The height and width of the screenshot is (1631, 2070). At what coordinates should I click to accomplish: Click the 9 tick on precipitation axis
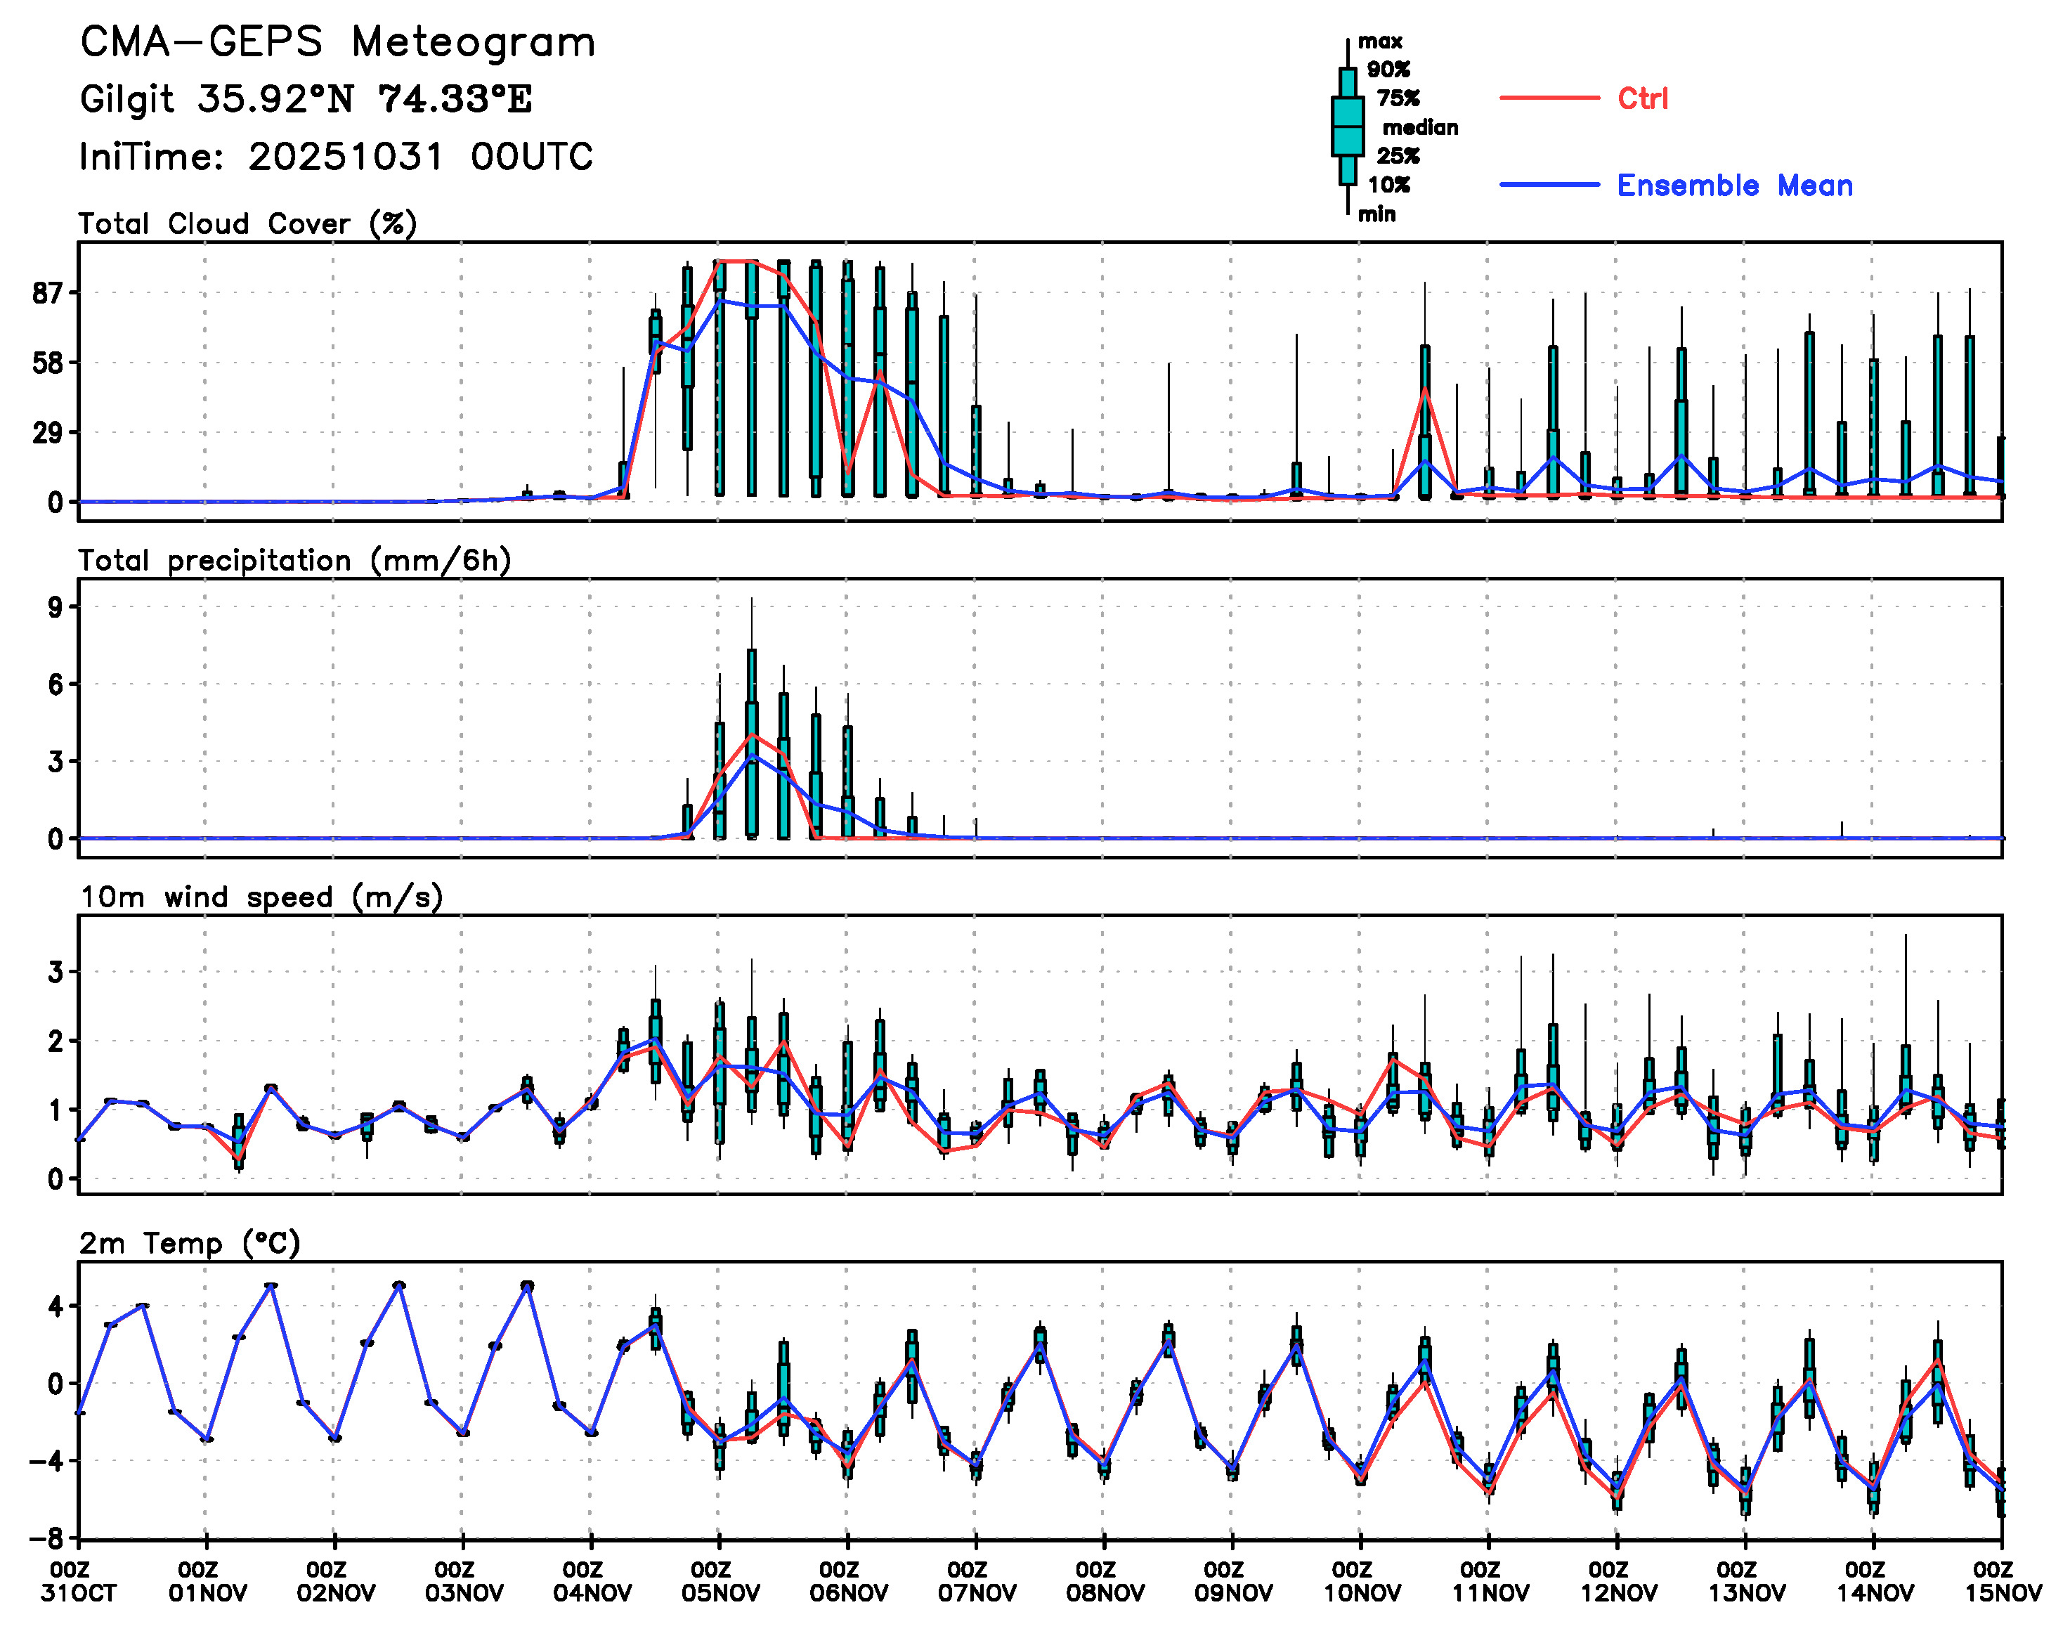click(56, 607)
